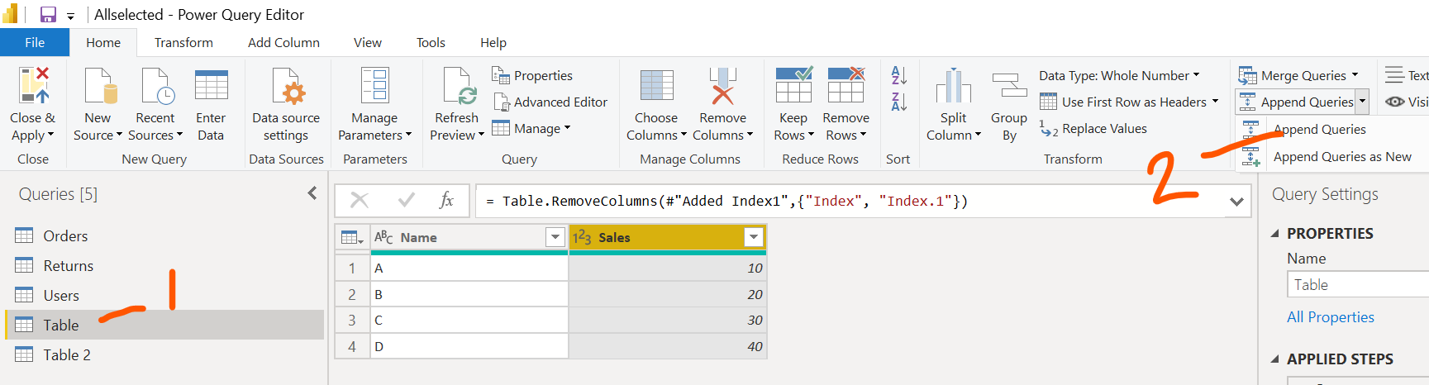Screen dimensions: 1429x385
Task: Switch to the Add Column tab
Action: coord(283,43)
